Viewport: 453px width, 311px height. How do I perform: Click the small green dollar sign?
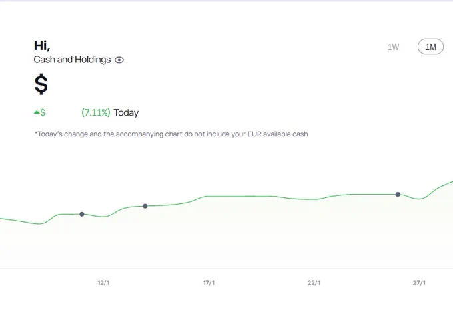tap(43, 112)
